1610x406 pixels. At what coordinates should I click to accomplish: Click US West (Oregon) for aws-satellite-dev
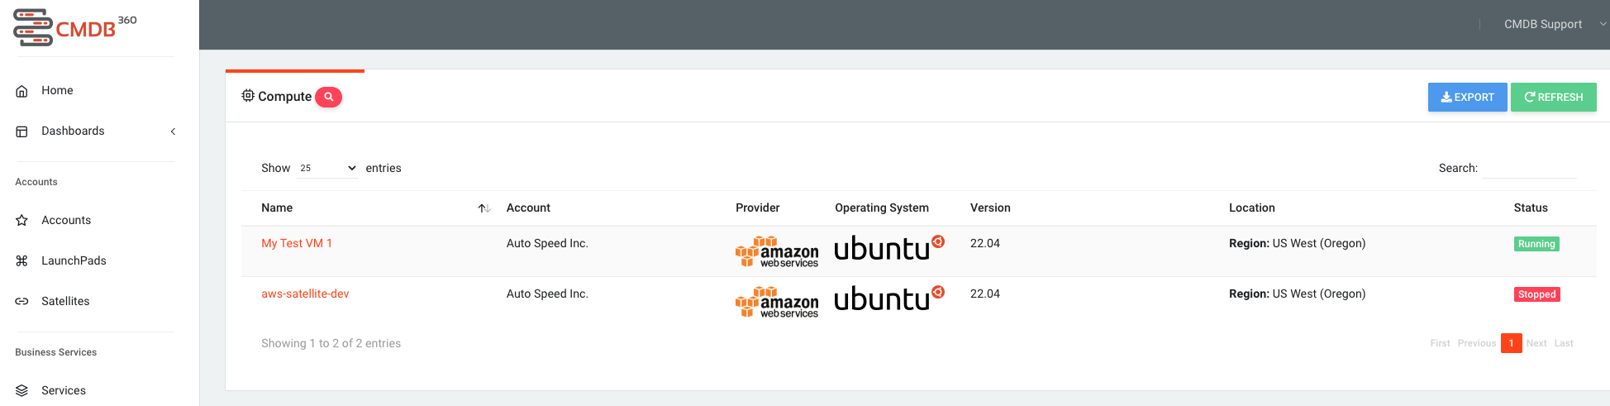tap(1319, 294)
